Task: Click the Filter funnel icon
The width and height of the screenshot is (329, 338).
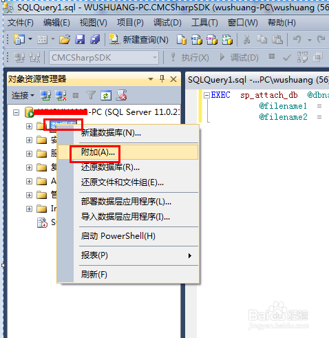Action: 91,95
